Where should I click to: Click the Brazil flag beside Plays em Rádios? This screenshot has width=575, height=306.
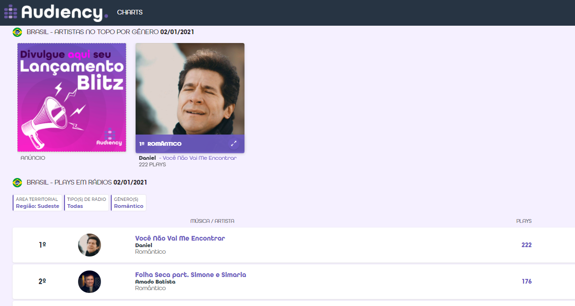(x=17, y=183)
